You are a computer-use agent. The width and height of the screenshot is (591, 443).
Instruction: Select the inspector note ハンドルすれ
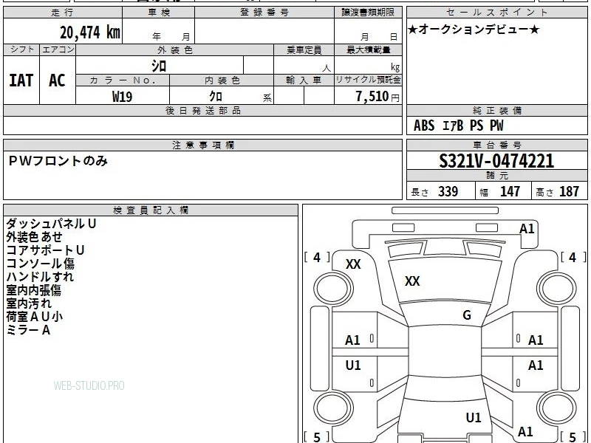tap(40, 277)
